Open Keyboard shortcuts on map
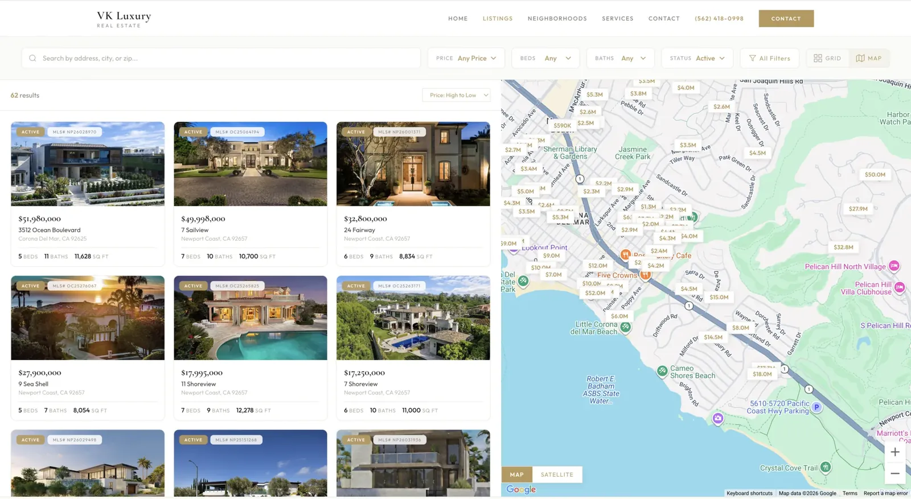 click(x=749, y=493)
